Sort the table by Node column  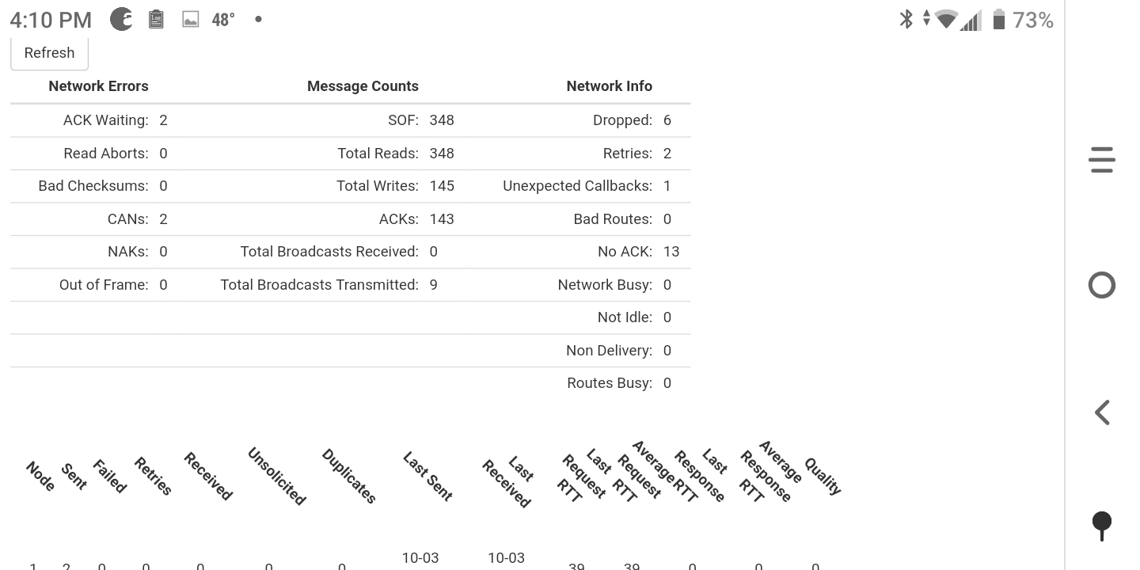[x=38, y=475]
